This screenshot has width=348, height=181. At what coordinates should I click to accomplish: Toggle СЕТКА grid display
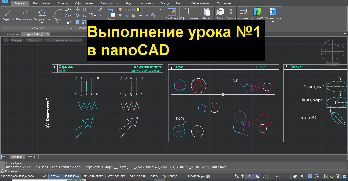(x=55, y=176)
